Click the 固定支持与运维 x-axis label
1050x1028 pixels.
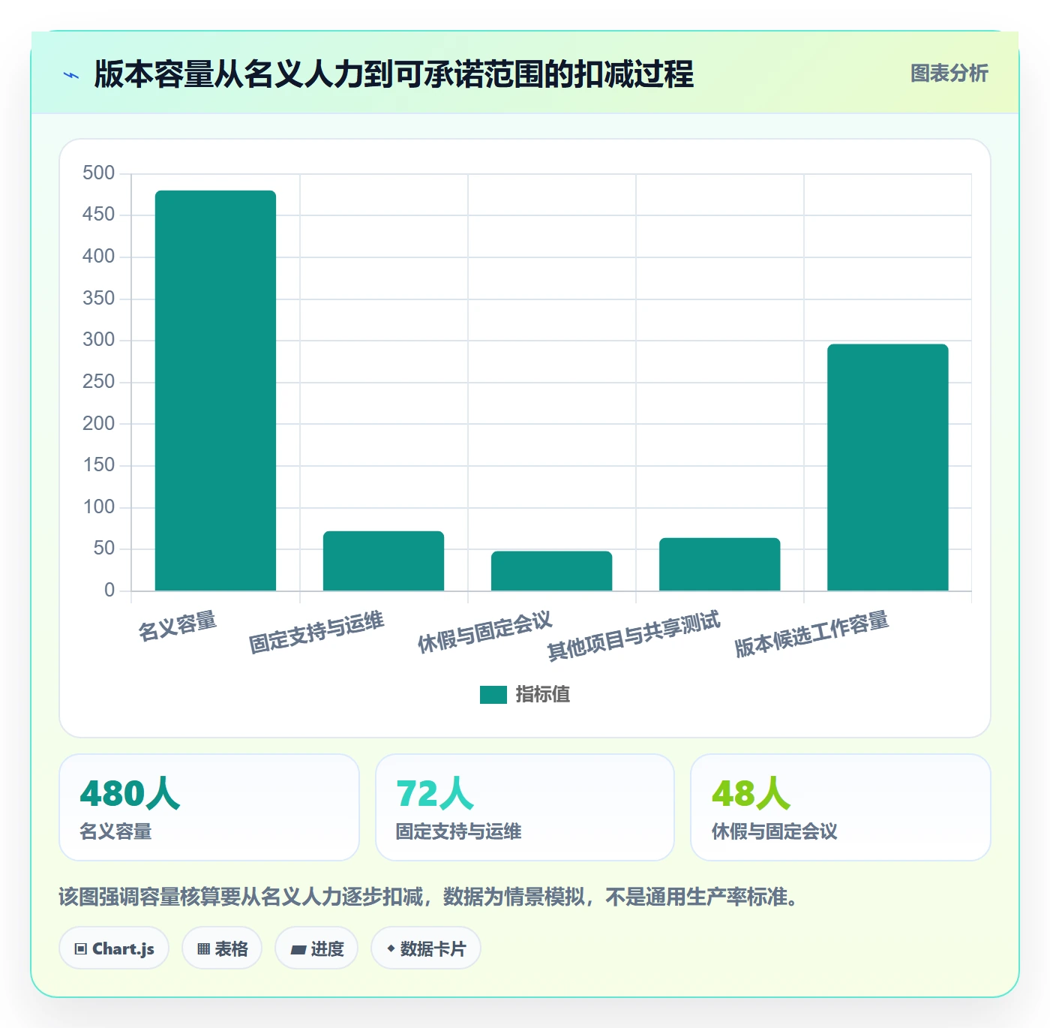316,632
